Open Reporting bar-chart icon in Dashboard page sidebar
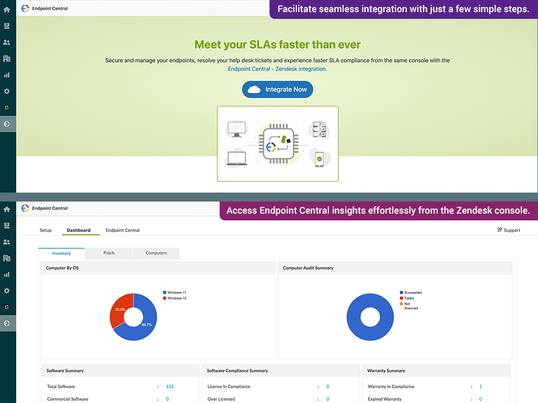 tap(7, 274)
